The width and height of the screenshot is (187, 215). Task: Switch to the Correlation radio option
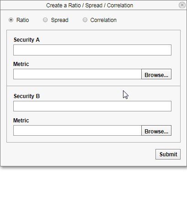click(85, 20)
